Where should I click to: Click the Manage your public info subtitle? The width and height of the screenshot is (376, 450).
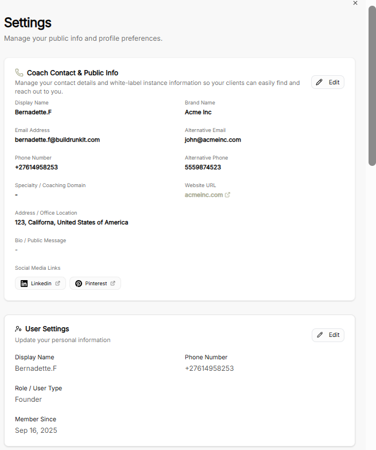click(x=83, y=38)
